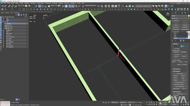Image resolution: width=190 pixels, height=106 pixels.
Task: Open the Graph Editors menu
Action: click(x=40, y=3)
